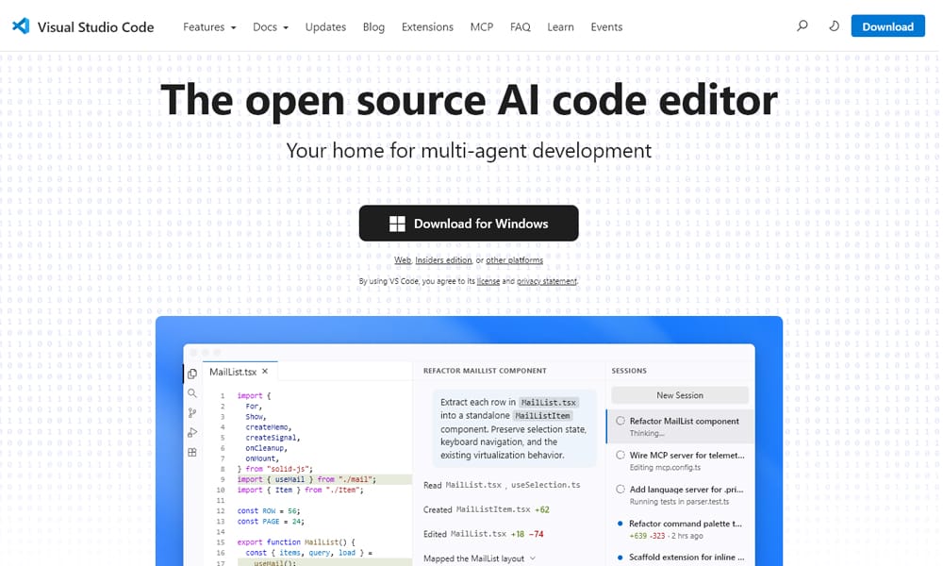The height and width of the screenshot is (566, 943).
Task: Click the Edited MailList.tsx +18 -74 entry
Action: click(483, 534)
